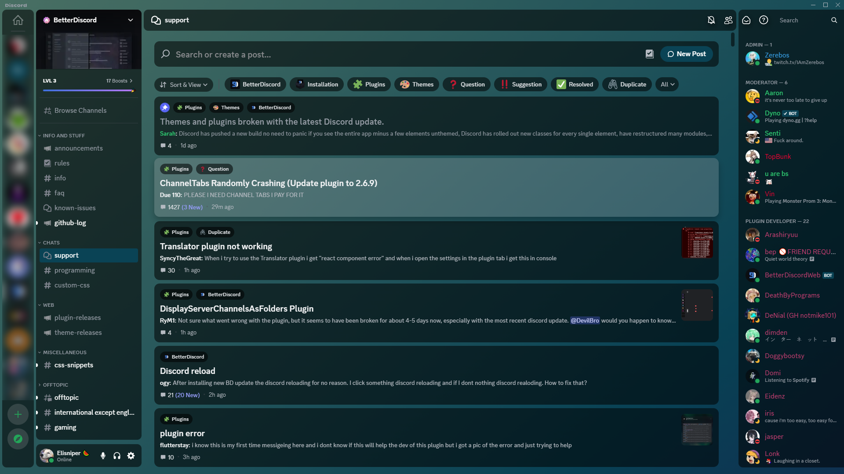Viewport: 844px width, 474px height.
Task: Open notification settings bell icon
Action: pos(711,20)
